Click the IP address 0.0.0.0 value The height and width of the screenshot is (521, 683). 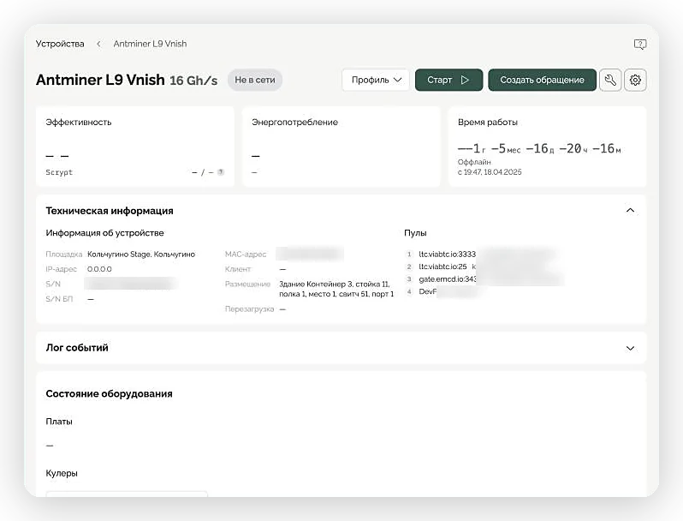coord(99,269)
